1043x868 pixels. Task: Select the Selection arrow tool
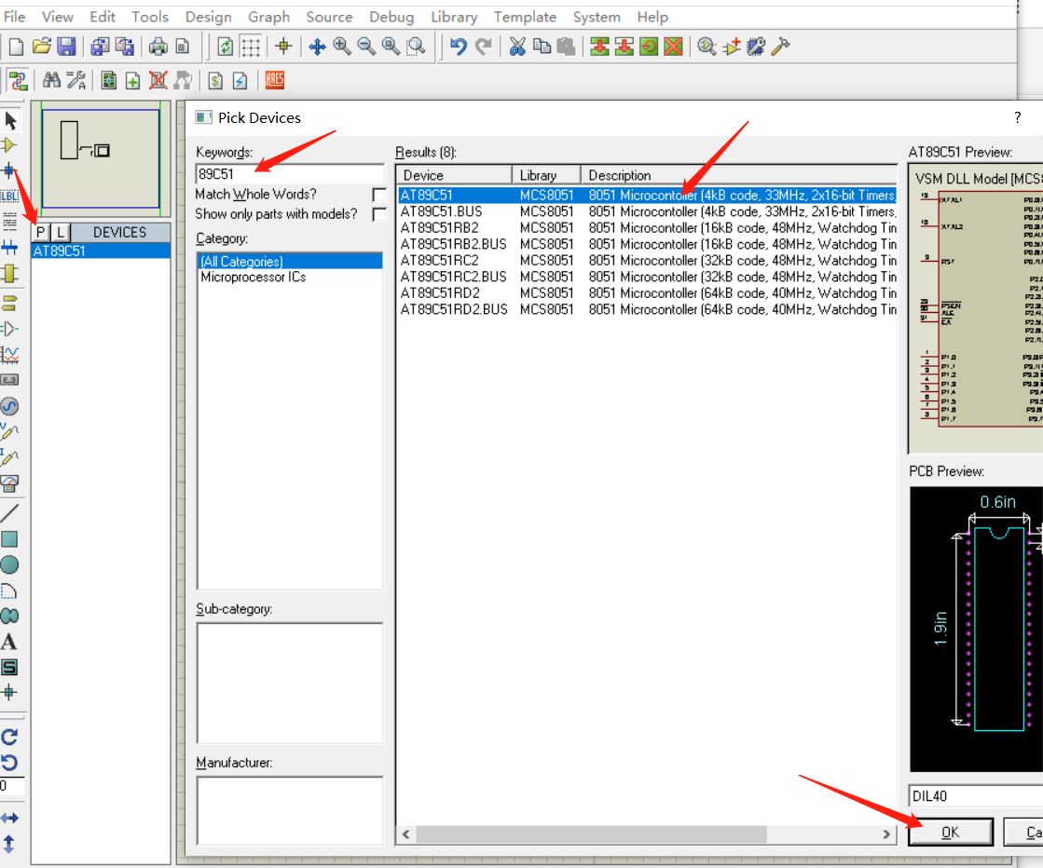[10, 121]
